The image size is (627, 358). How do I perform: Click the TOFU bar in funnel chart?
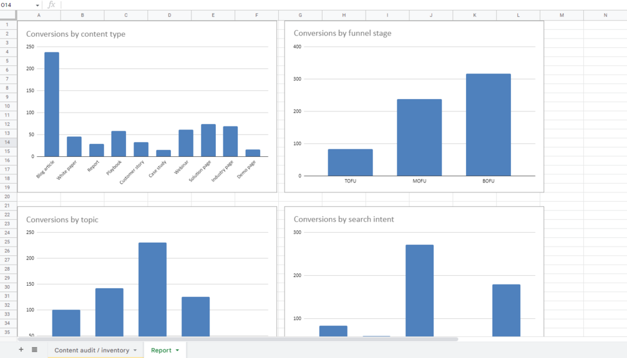click(350, 163)
